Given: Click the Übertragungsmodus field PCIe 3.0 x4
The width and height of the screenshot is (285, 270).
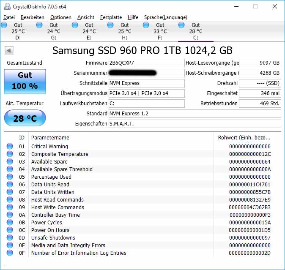Looking at the screenshot, I should (146, 93).
